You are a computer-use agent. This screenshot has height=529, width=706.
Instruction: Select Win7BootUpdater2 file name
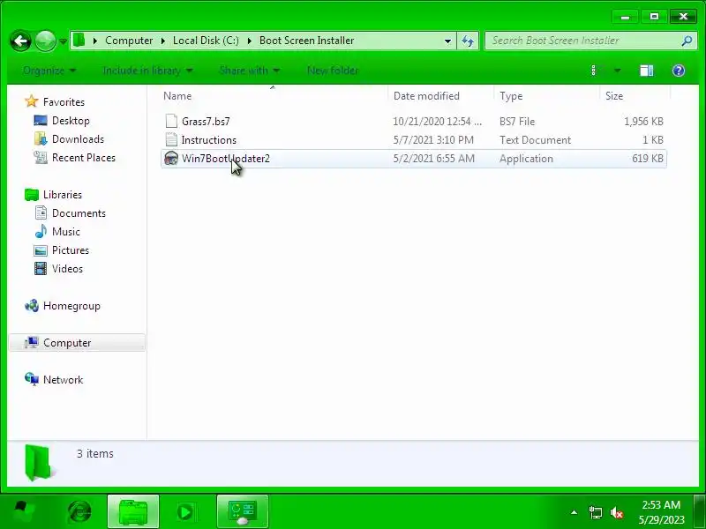[x=226, y=159]
